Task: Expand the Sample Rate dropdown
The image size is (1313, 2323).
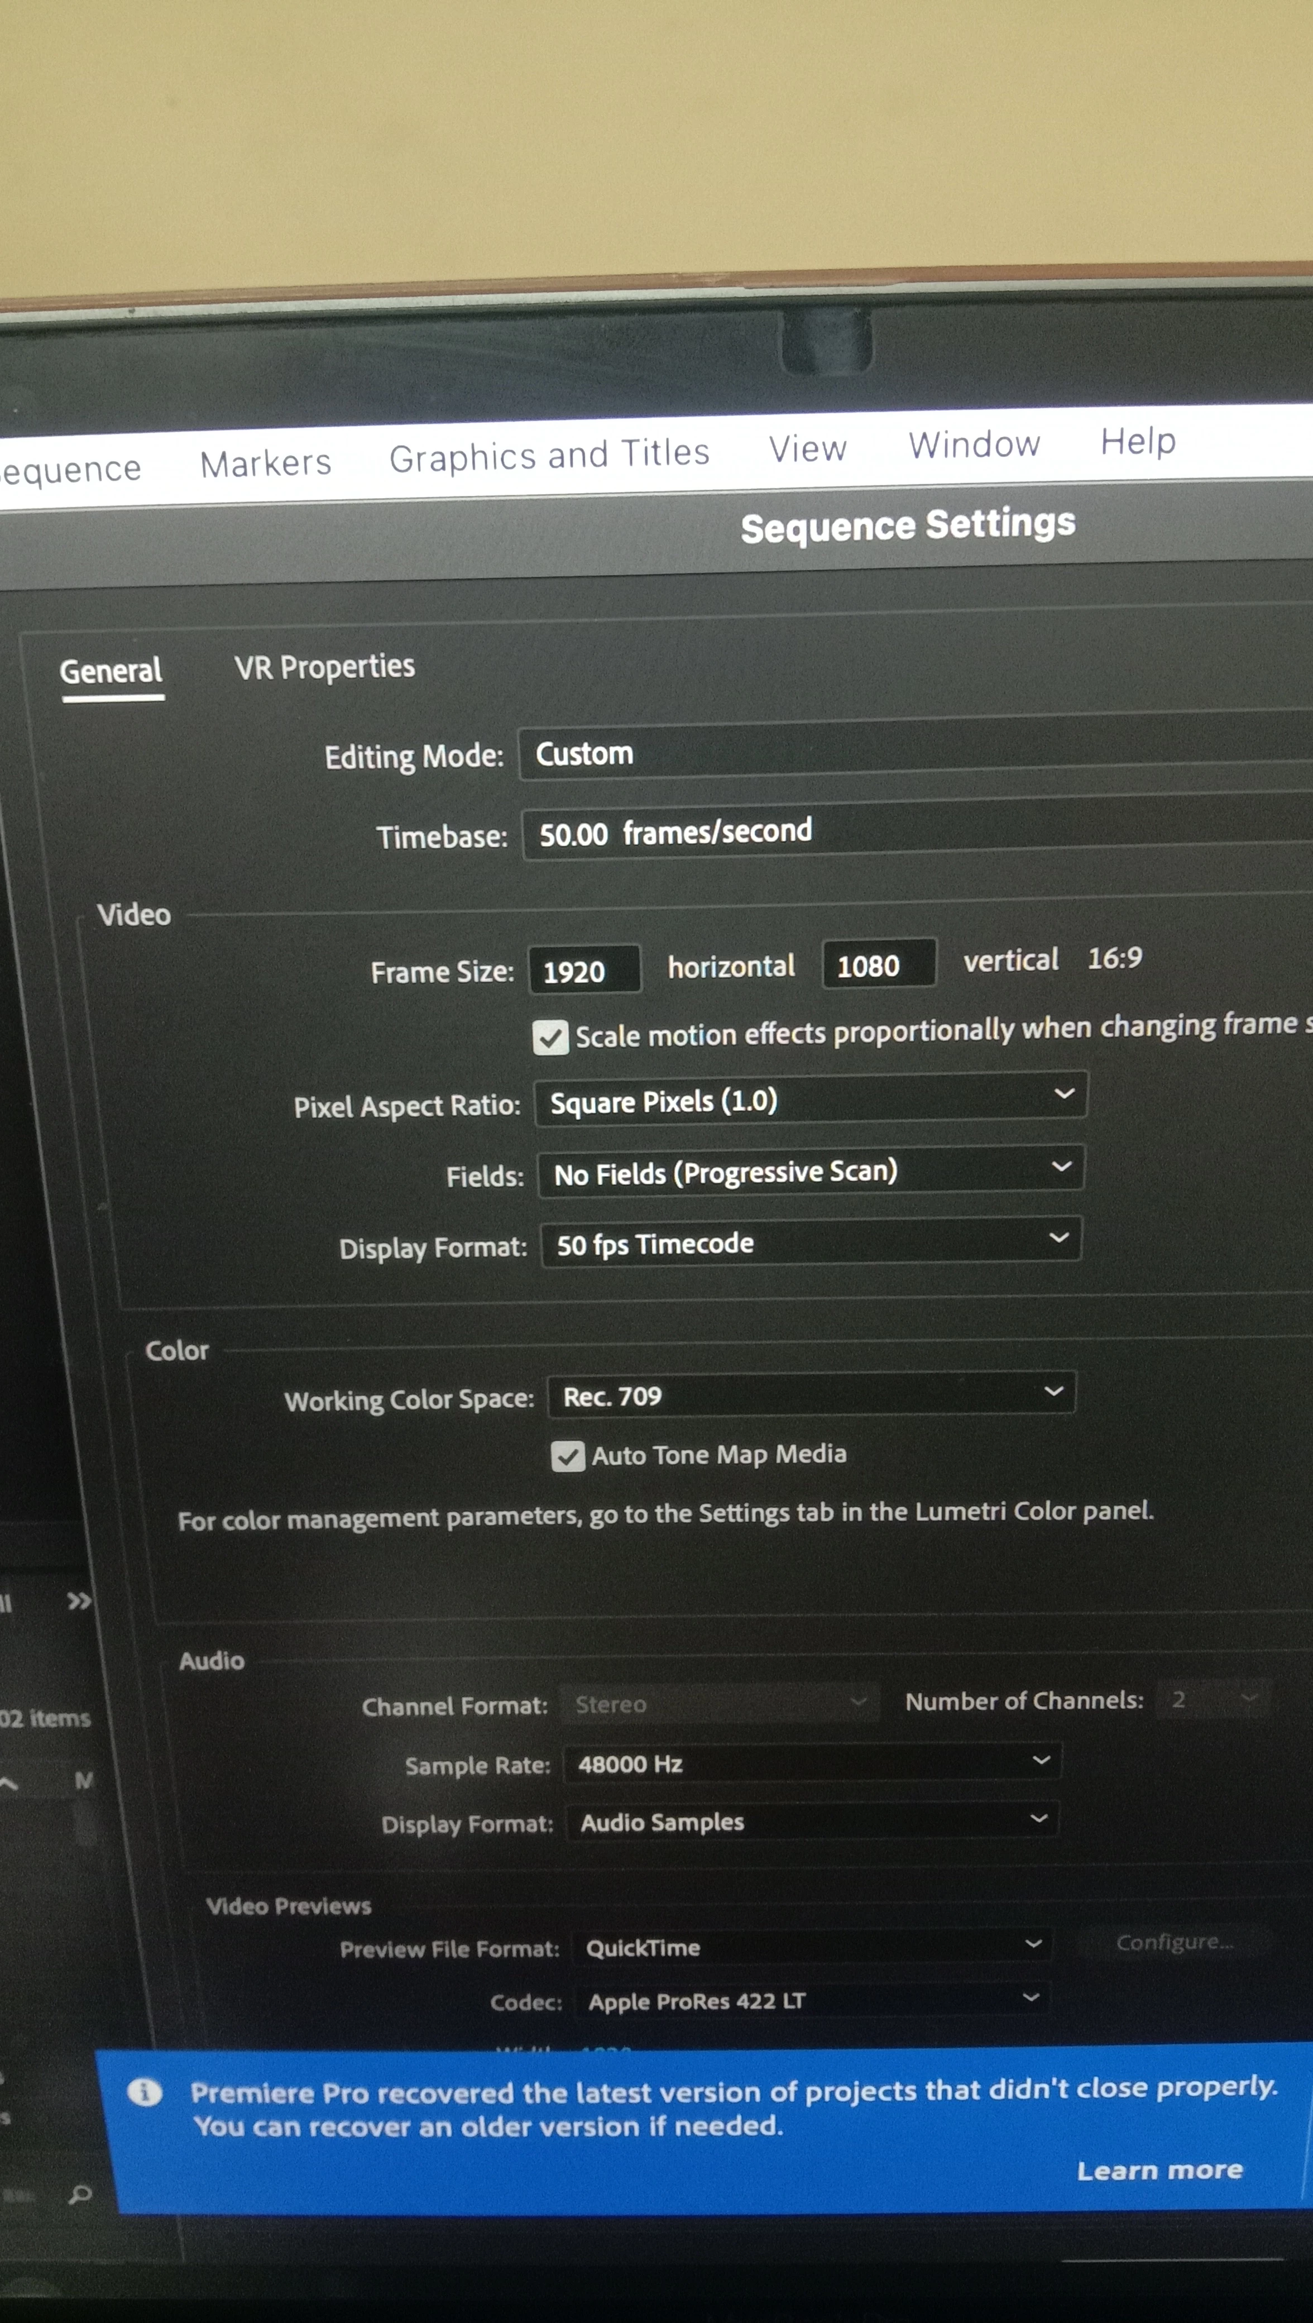Action: [812, 1763]
